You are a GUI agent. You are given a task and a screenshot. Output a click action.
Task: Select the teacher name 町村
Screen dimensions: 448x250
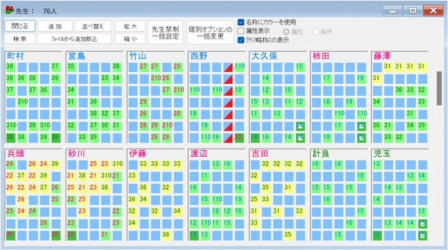coord(15,56)
